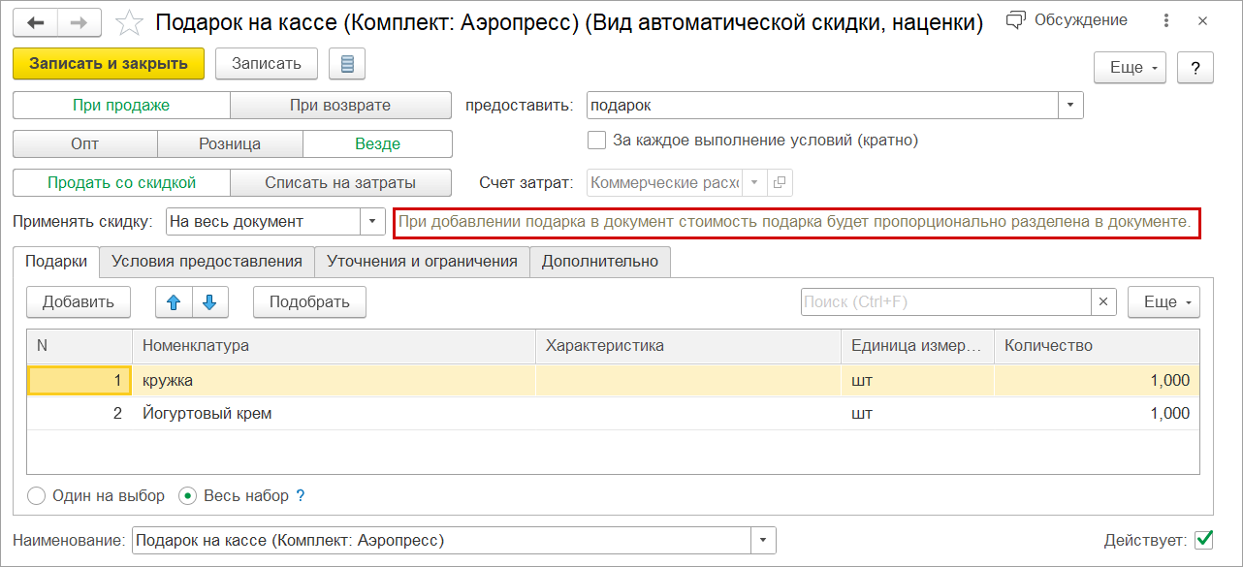The width and height of the screenshot is (1243, 567).
Task: Open Применять скидку dropdown arrow
Action: [373, 222]
